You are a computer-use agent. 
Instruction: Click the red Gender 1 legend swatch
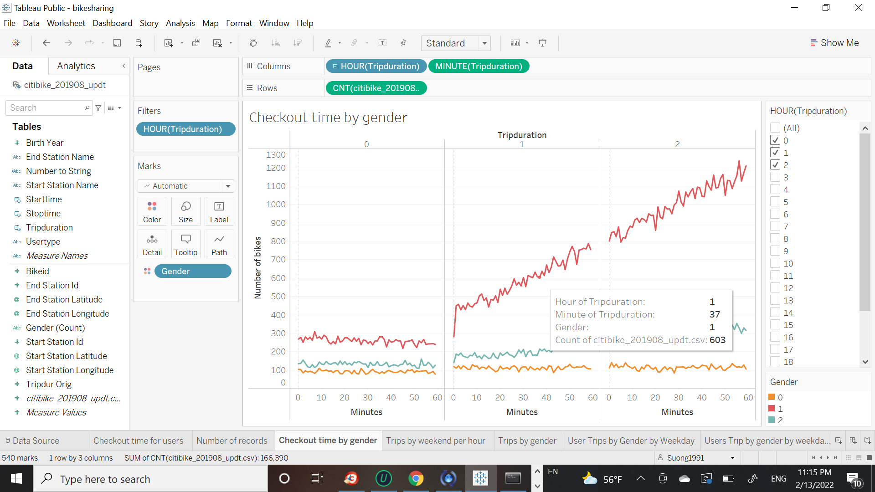click(x=772, y=409)
